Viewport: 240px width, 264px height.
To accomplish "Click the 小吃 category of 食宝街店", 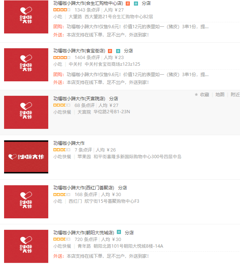I will [x=58, y=64].
